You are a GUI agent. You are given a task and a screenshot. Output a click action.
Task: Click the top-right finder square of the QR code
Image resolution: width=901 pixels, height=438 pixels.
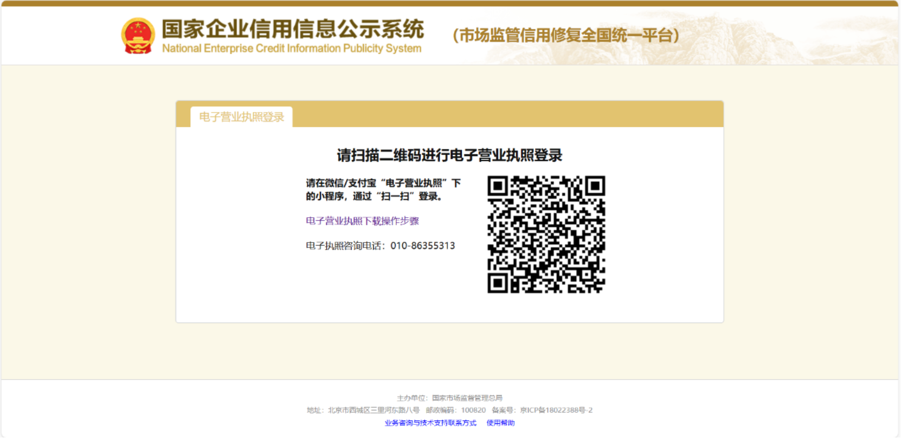595,186
